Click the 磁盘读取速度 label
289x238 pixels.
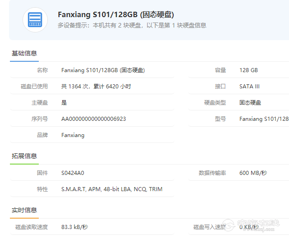pyautogui.click(x=32, y=227)
